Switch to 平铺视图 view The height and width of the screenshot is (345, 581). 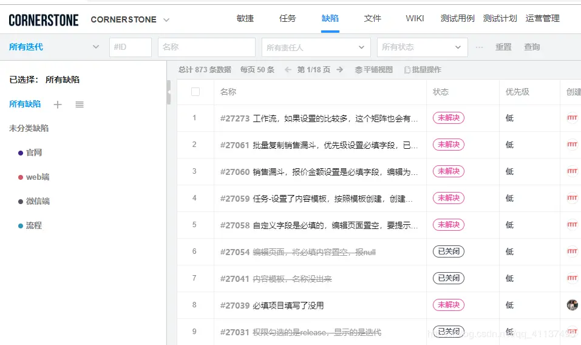point(373,70)
